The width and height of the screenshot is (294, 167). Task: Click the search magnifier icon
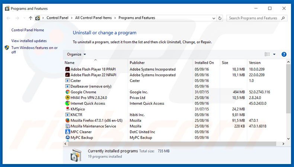coord(283,18)
